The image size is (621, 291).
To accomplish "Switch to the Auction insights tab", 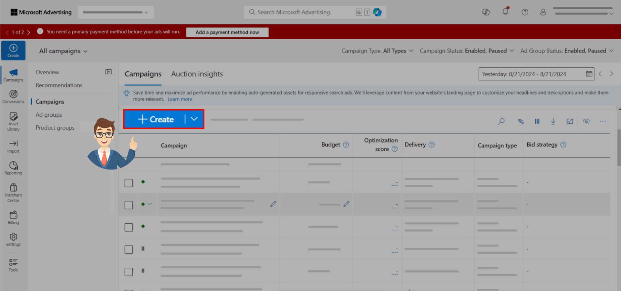I will click(197, 74).
